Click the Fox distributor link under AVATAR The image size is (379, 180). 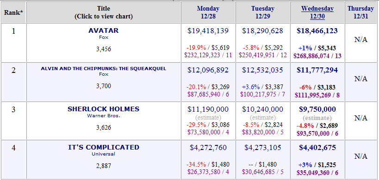[x=104, y=37]
